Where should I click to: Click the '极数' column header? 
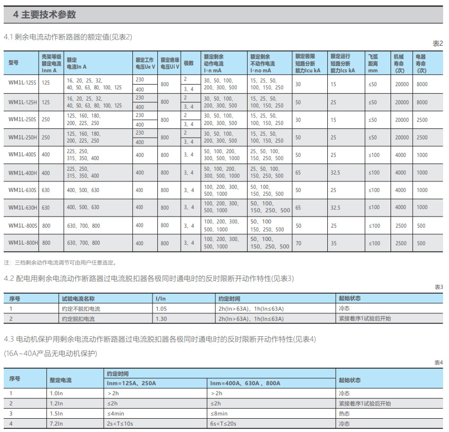click(x=189, y=63)
